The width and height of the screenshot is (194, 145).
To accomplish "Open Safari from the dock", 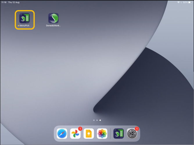I will [62, 133].
